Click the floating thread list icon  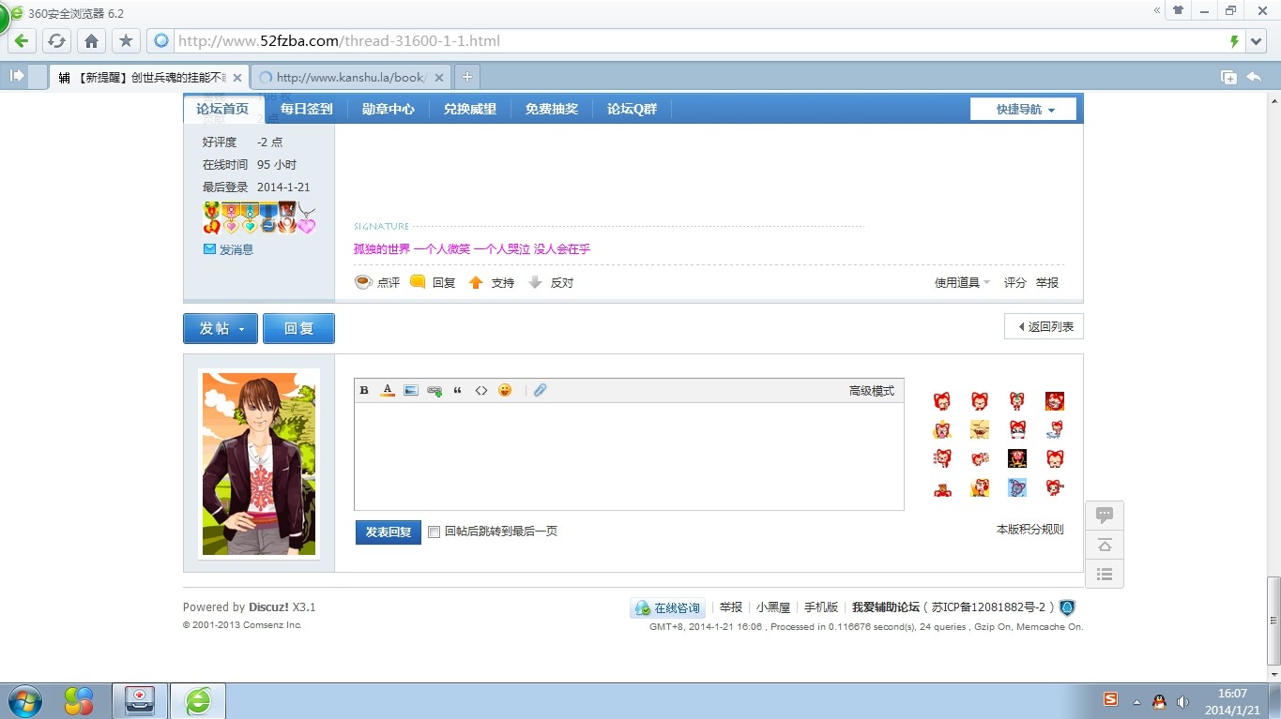click(x=1105, y=574)
